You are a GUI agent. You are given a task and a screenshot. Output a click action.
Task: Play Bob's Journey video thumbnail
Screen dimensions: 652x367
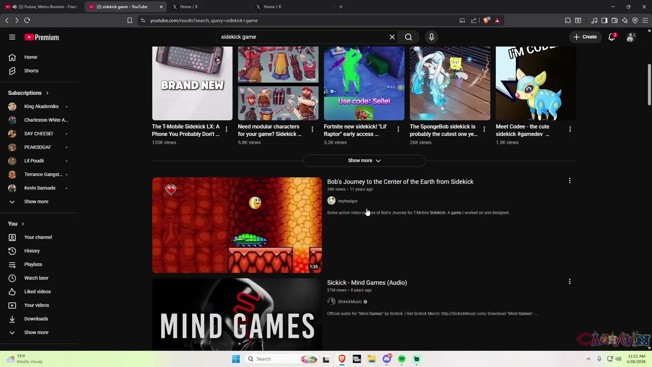click(x=237, y=225)
